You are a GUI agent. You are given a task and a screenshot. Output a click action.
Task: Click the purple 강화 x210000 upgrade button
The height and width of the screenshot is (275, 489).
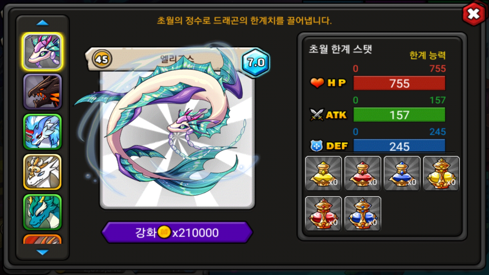click(177, 232)
